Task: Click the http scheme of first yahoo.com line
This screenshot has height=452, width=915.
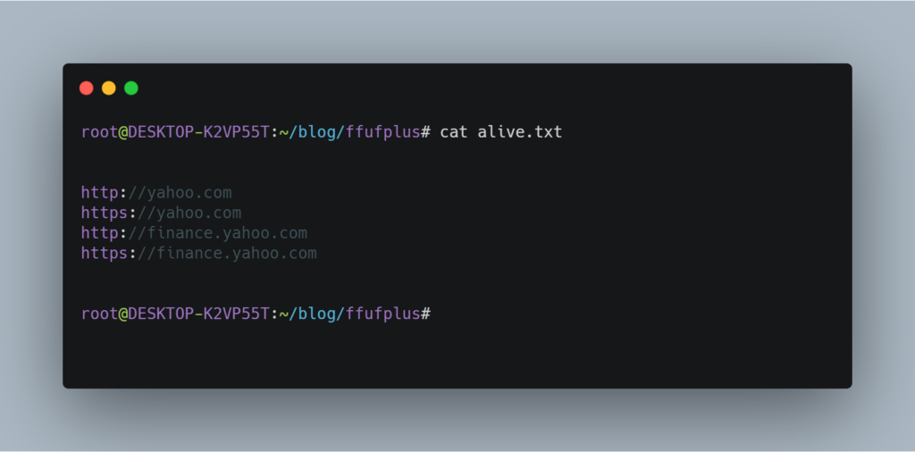Action: tap(100, 193)
